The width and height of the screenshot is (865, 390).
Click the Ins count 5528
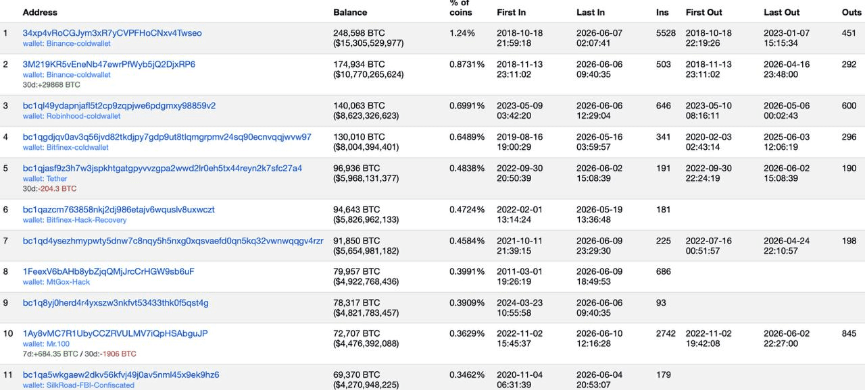click(x=666, y=33)
